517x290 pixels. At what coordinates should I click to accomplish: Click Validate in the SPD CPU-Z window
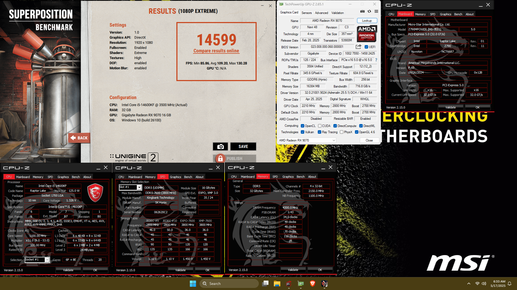pos(180,270)
